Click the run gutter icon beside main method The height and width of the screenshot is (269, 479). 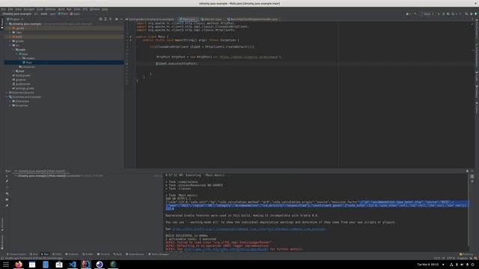130,40
